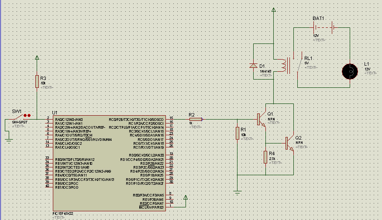
Task: Click the RA7/CLKI/OSC1 pin name
Action: click(68, 147)
